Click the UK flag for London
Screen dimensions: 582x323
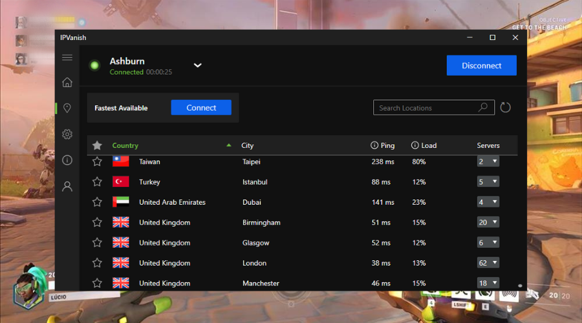tap(121, 262)
